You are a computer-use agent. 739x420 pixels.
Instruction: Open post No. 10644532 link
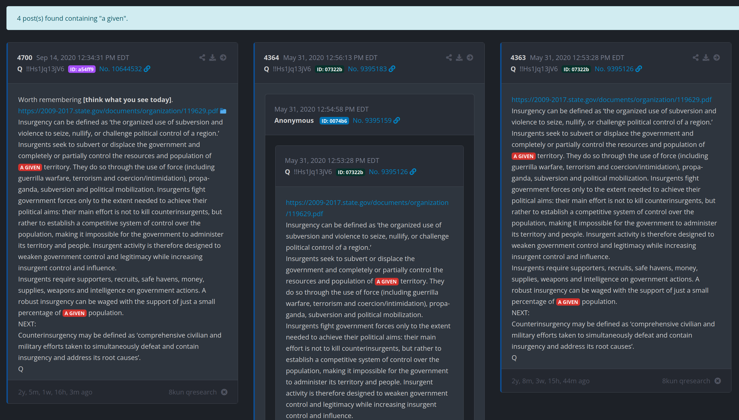[x=121, y=69]
